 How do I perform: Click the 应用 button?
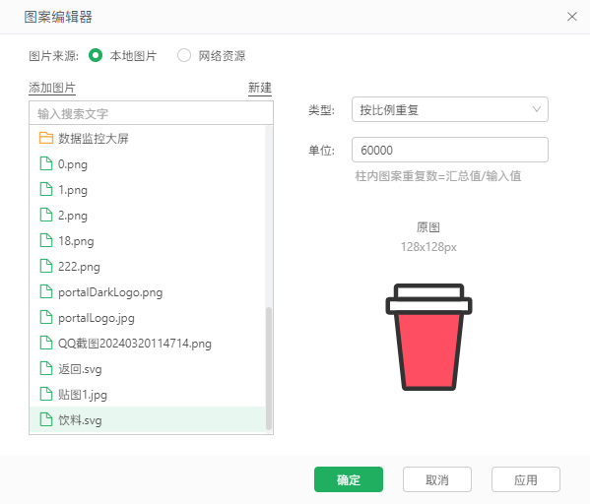[526, 479]
